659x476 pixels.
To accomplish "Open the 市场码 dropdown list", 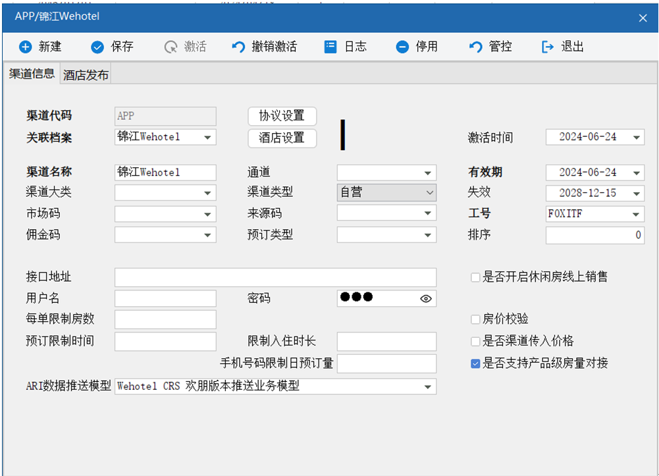I will pyautogui.click(x=207, y=214).
